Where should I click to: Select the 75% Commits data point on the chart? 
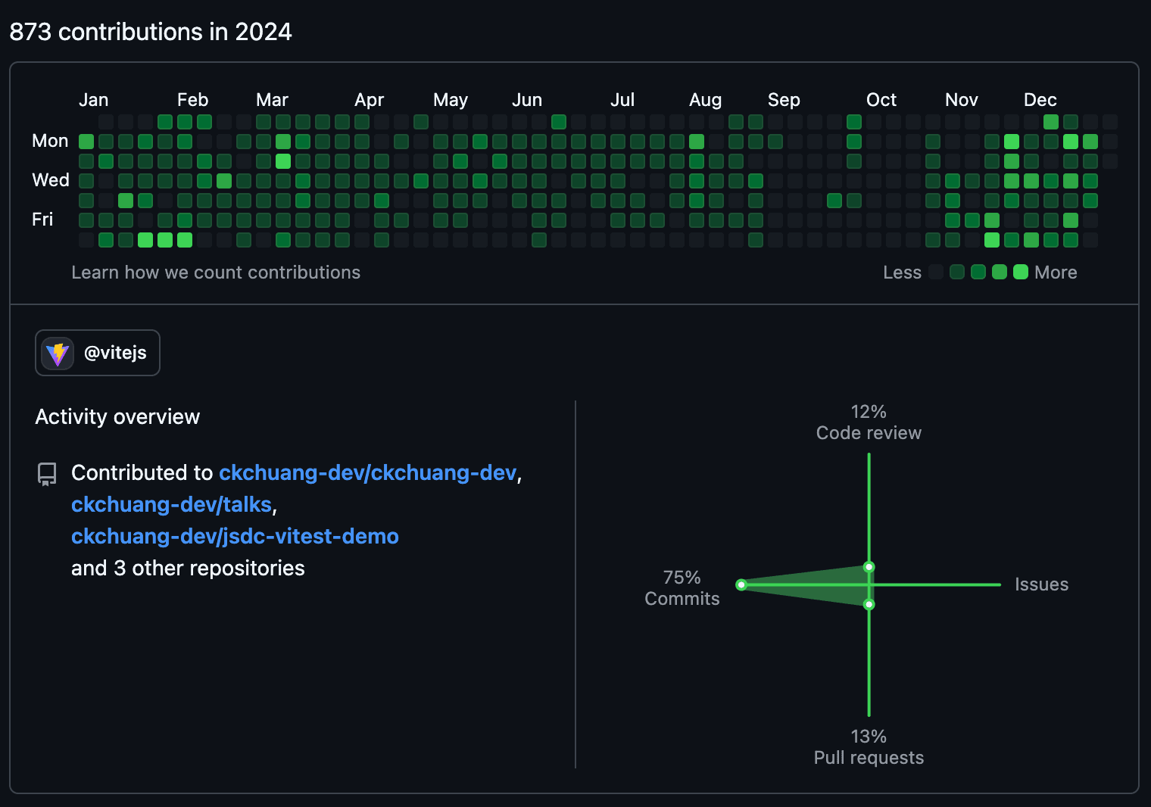pyautogui.click(x=741, y=584)
